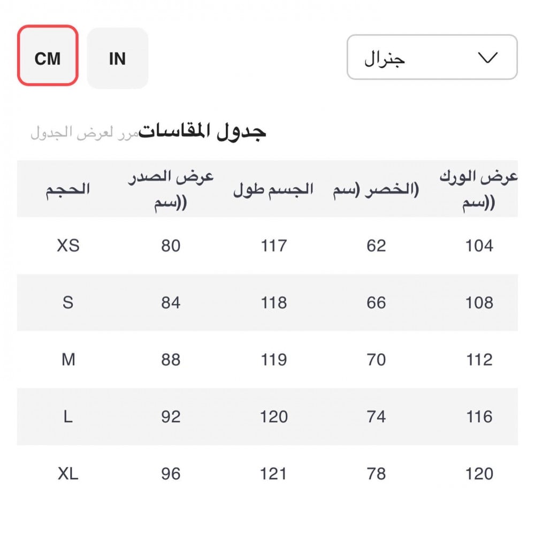Click the dropdown chevron arrow
Viewport: 535px width, 535px height.
[x=487, y=57]
